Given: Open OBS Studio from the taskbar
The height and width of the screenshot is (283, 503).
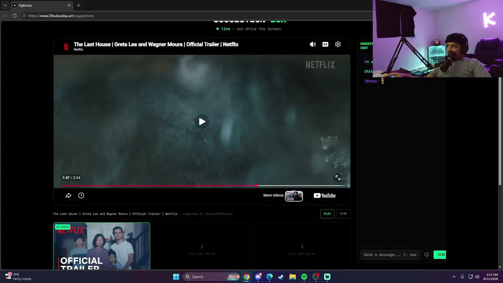Looking at the screenshot, I should (316, 277).
